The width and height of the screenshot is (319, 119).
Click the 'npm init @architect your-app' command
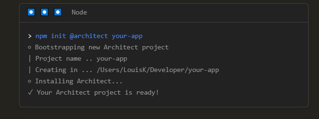(x=89, y=36)
